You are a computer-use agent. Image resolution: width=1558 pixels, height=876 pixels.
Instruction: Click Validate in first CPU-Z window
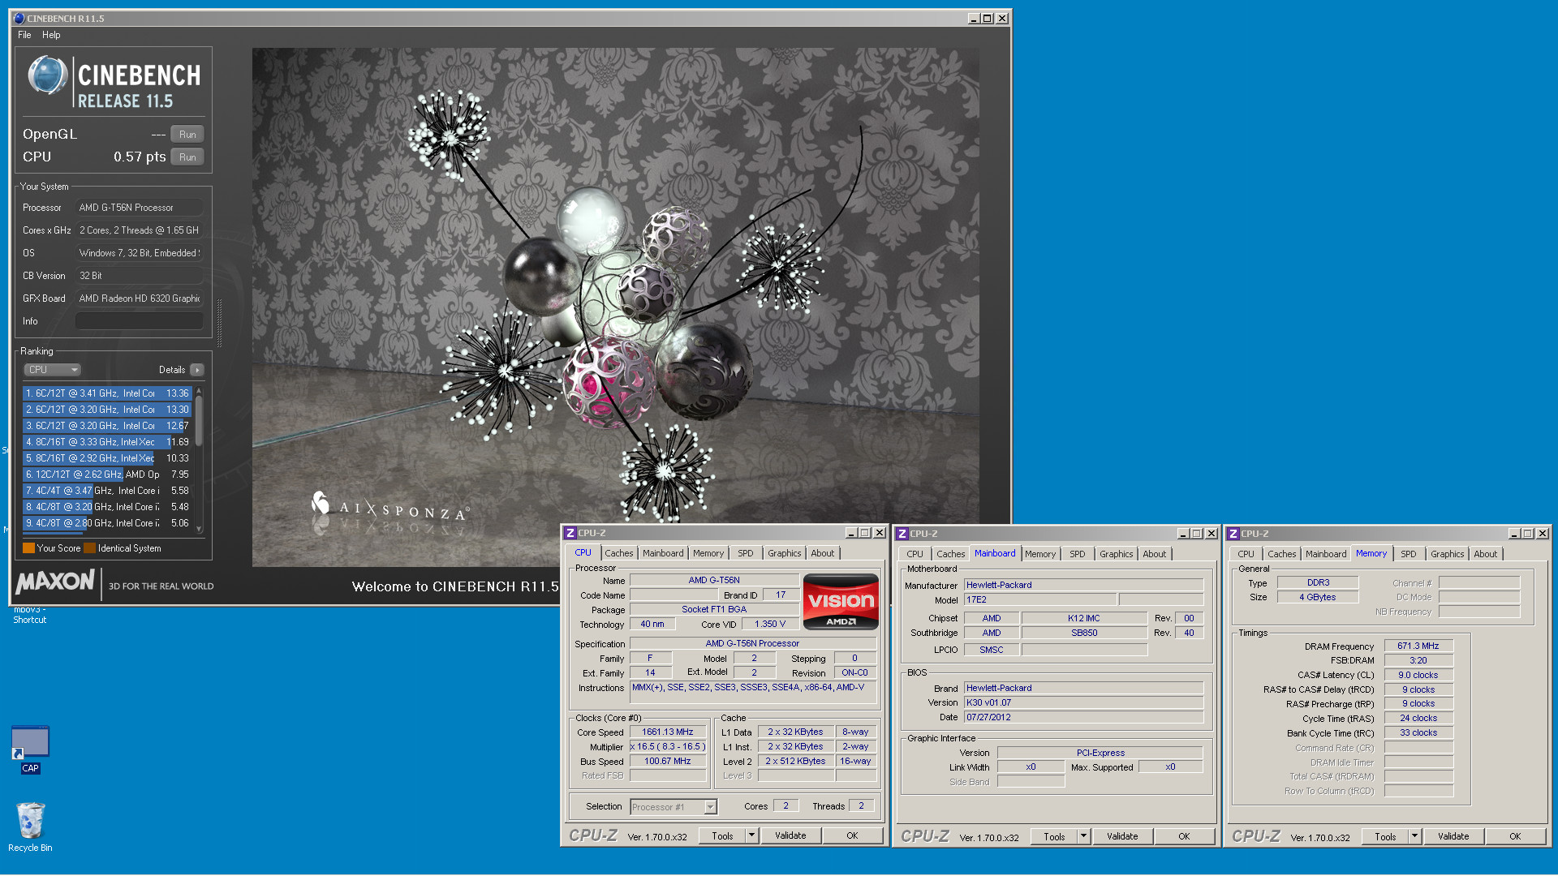790,835
